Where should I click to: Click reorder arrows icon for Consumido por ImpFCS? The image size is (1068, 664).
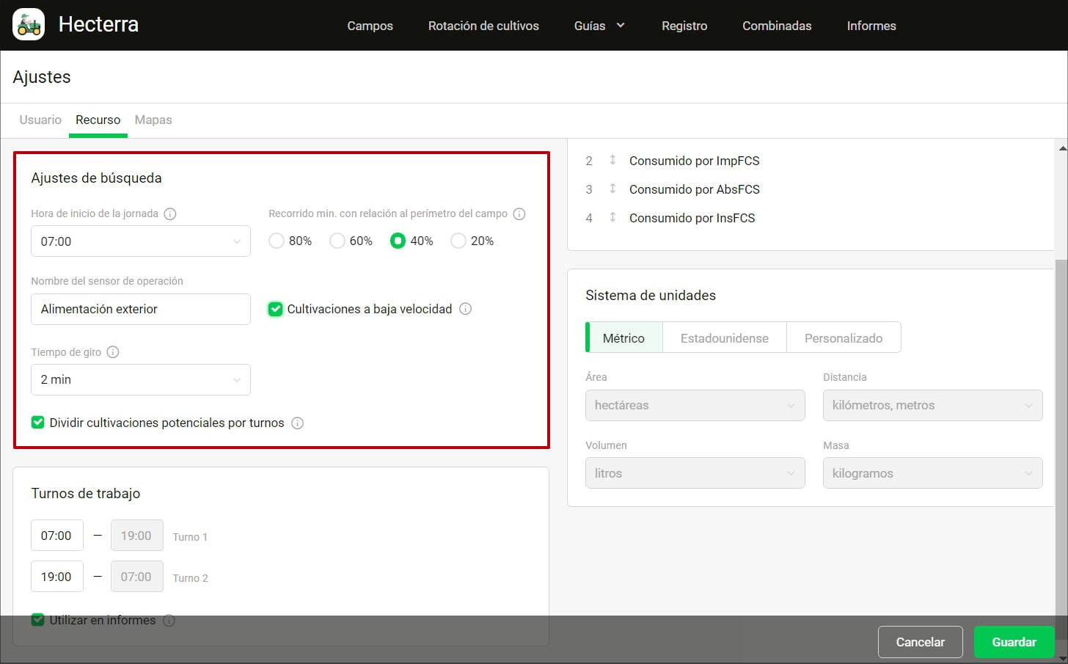(612, 160)
